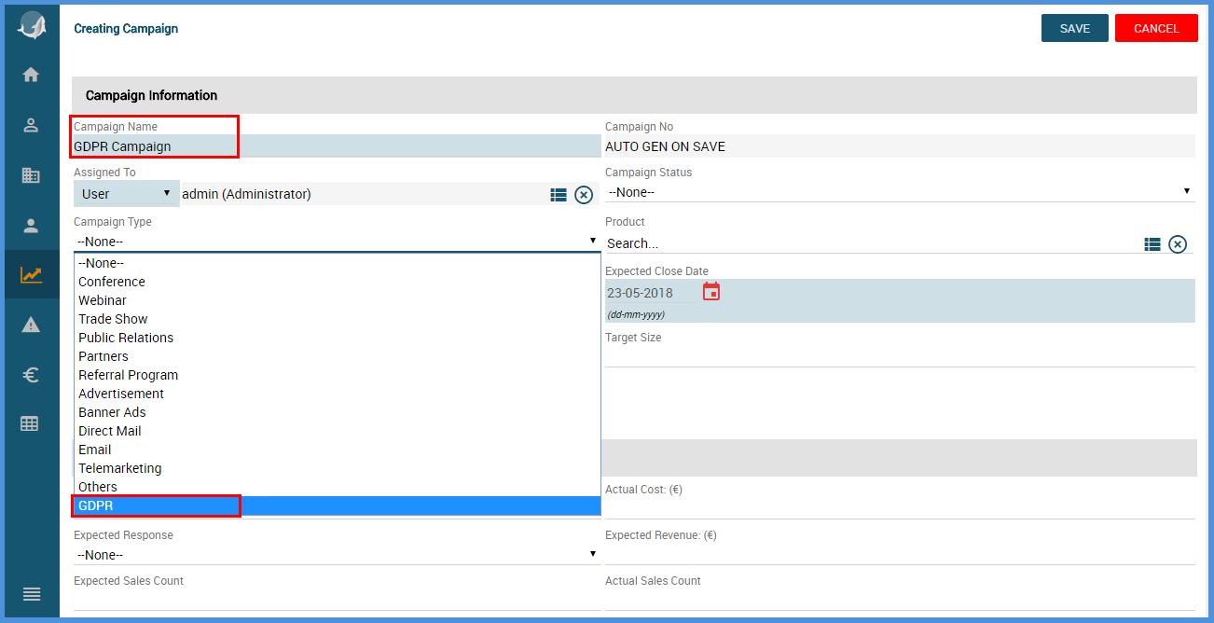Choose GDPR campaign type

click(337, 505)
